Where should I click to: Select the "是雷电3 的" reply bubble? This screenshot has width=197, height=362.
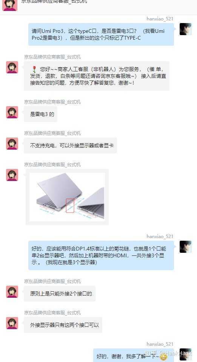coord(41,114)
